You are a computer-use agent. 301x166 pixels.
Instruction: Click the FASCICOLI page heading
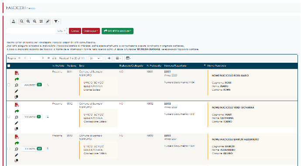pyautogui.click(x=16, y=8)
